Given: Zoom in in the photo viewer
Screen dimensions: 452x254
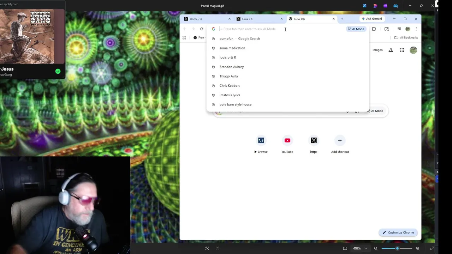Looking at the screenshot, I should click(x=418, y=248).
